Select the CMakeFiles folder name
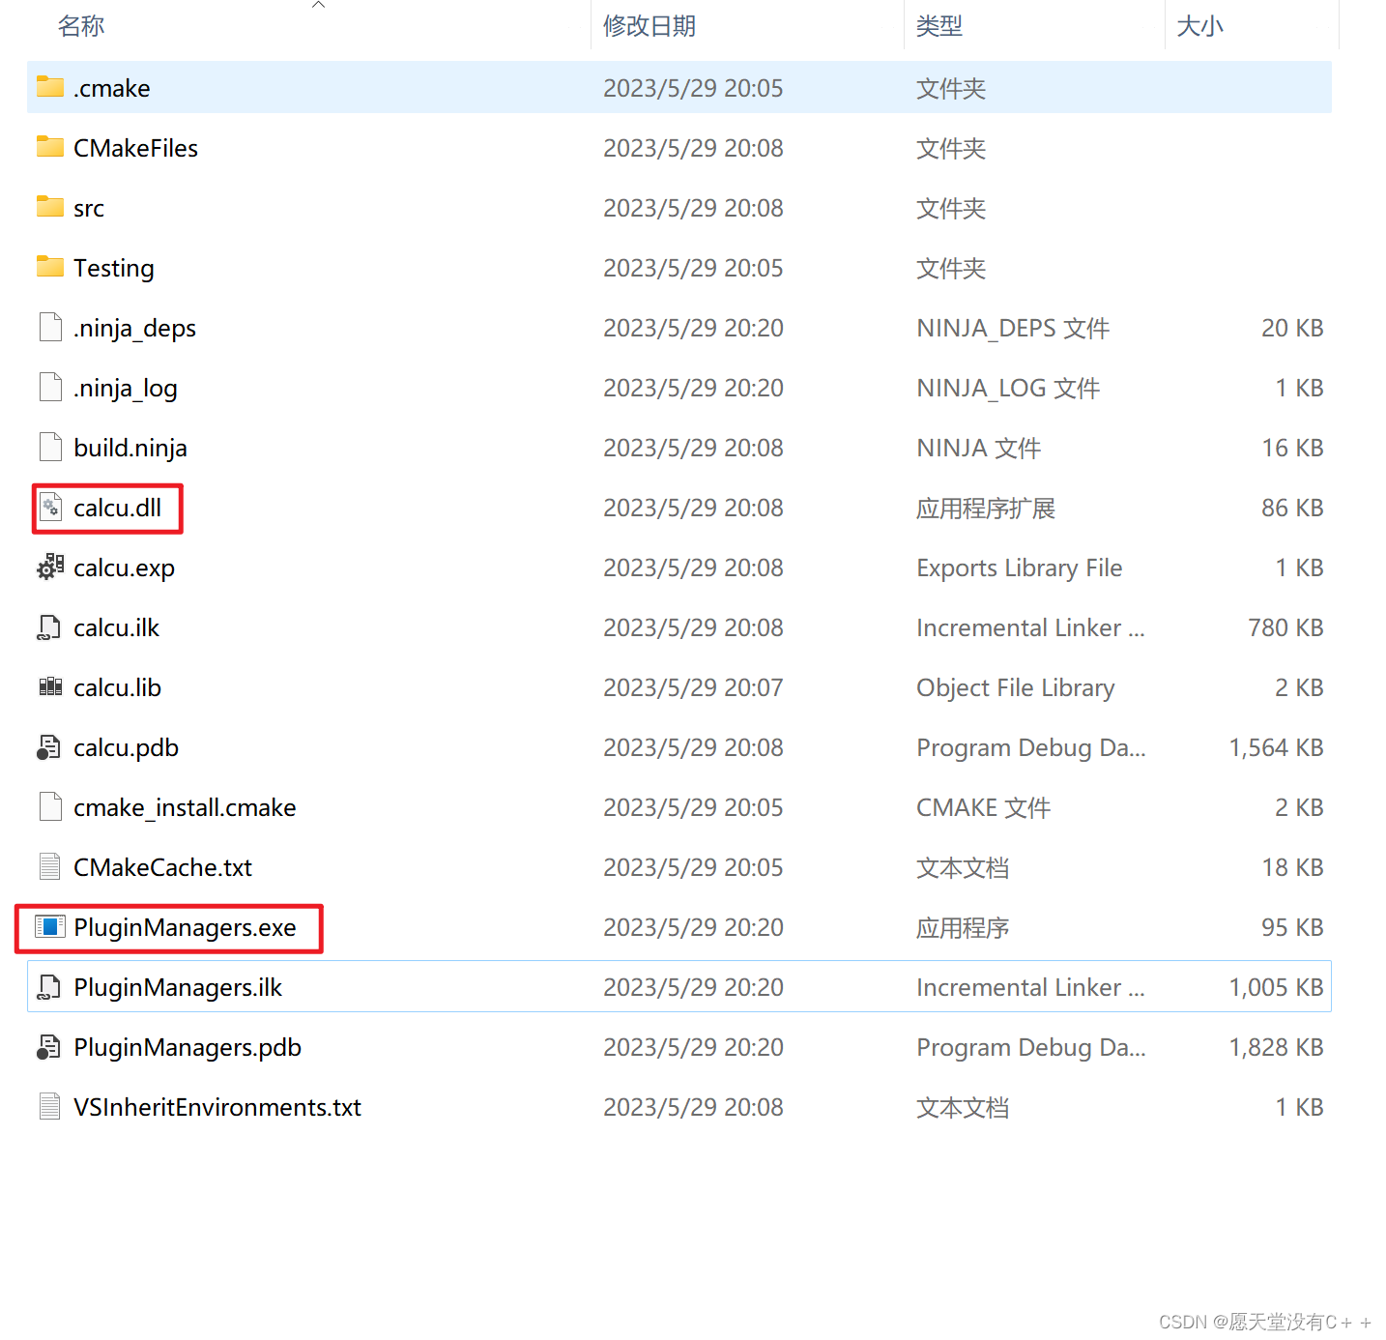This screenshot has height=1340, width=1386. coord(136,148)
